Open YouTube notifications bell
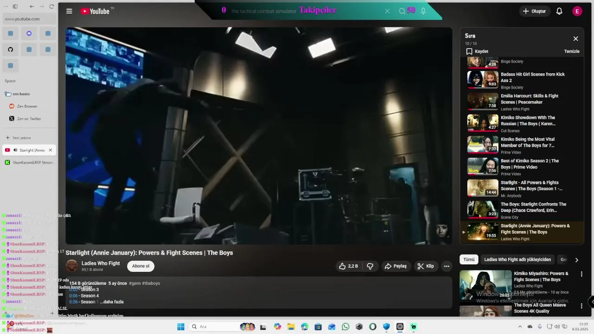594x334 pixels. click(x=559, y=11)
